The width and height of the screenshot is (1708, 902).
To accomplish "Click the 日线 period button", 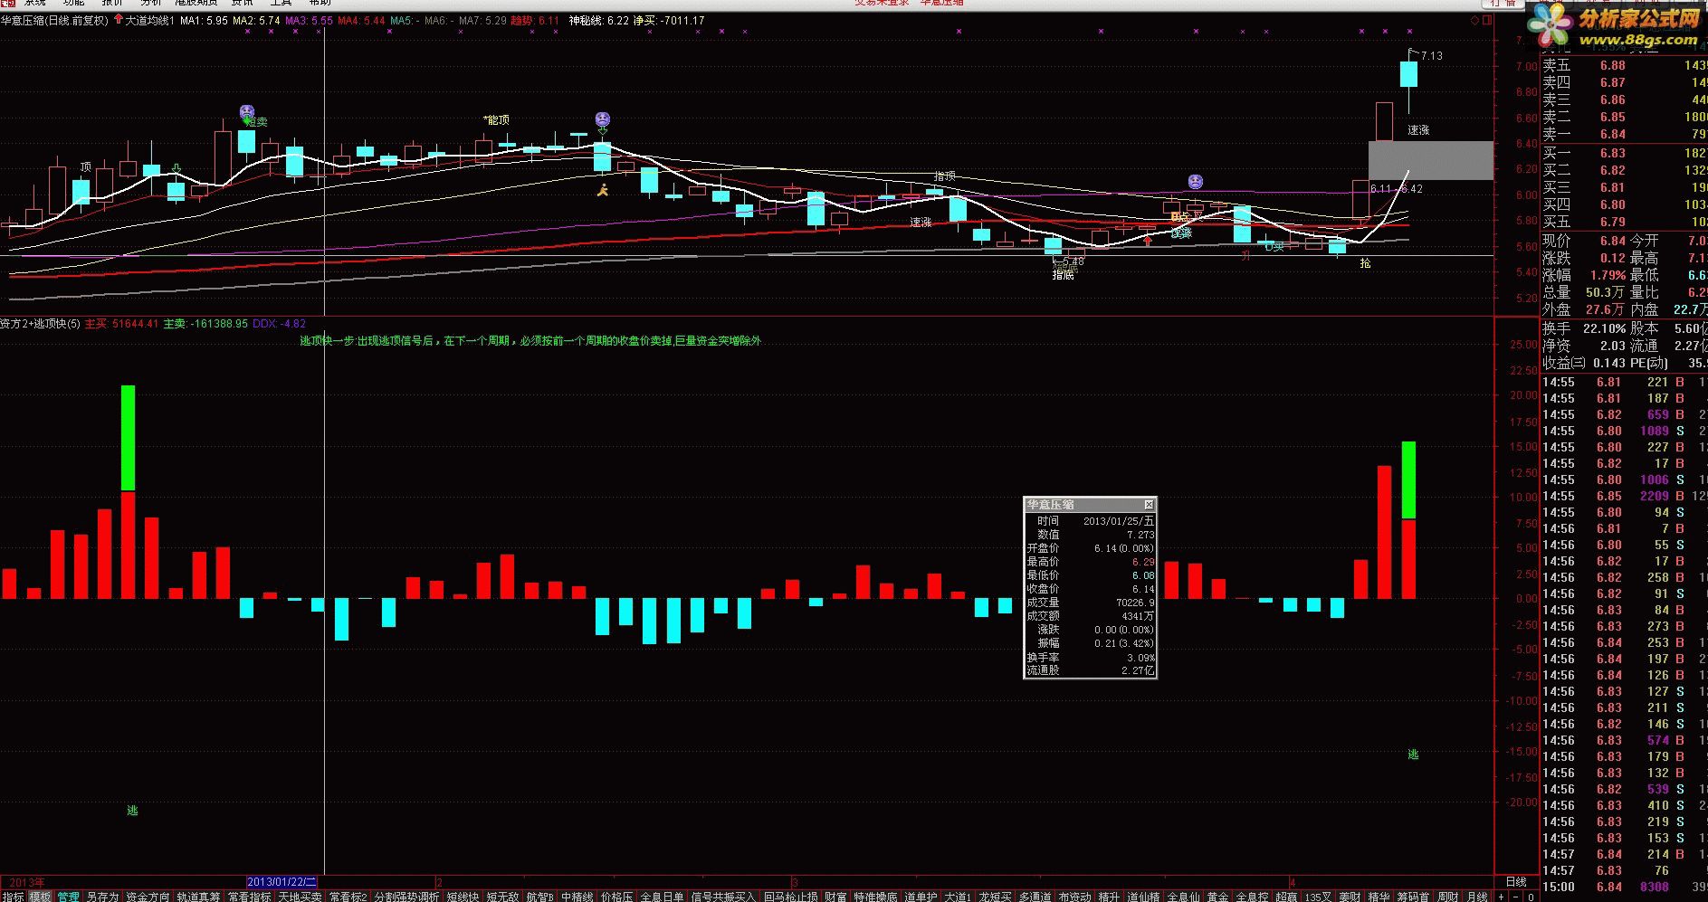I will 1515,881.
